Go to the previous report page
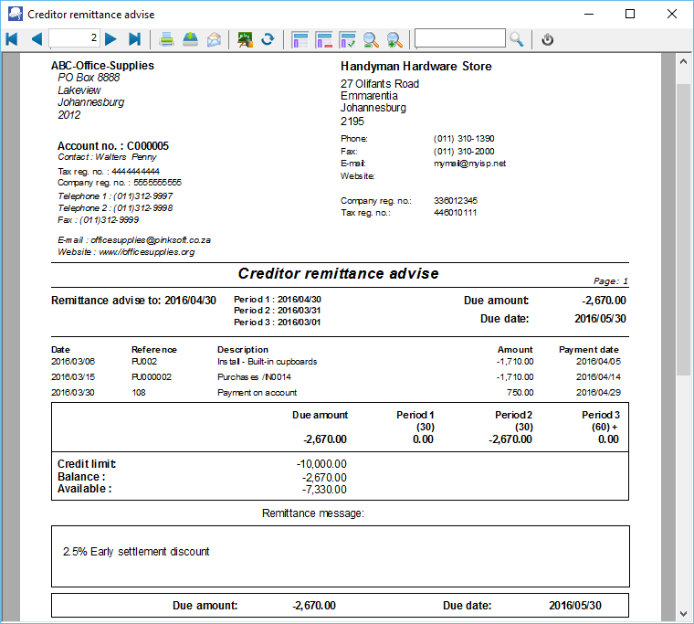This screenshot has height=624, width=694. (x=37, y=39)
